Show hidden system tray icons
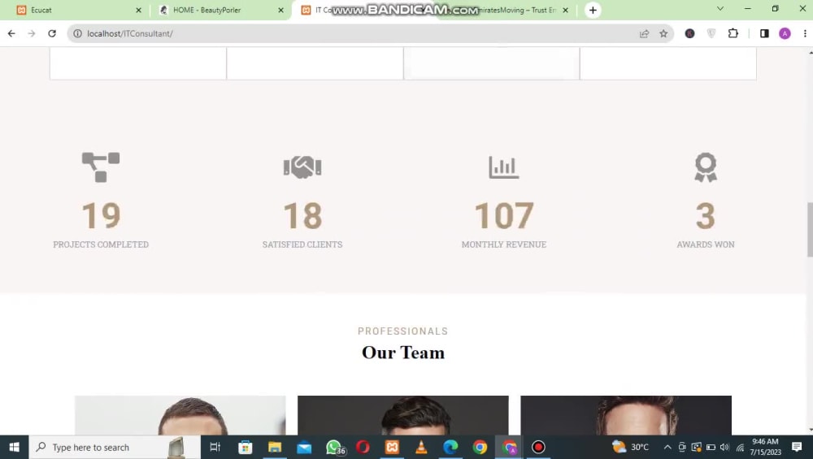The image size is (813, 459). click(x=667, y=447)
